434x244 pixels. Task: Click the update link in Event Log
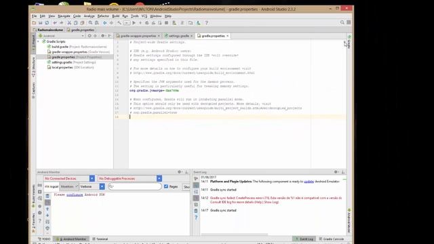pos(309,182)
